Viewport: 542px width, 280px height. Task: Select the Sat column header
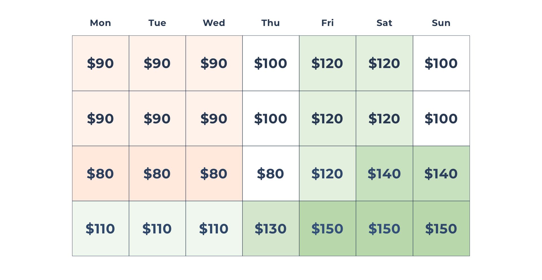pyautogui.click(x=384, y=23)
